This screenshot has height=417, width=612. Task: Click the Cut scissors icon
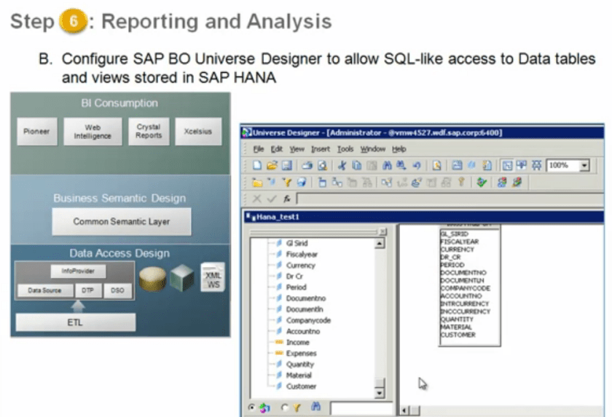pyautogui.click(x=342, y=165)
